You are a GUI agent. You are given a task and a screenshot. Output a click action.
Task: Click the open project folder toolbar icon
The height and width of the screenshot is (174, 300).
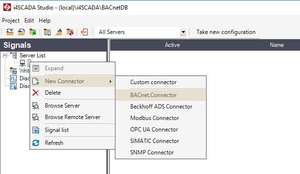pos(21,32)
